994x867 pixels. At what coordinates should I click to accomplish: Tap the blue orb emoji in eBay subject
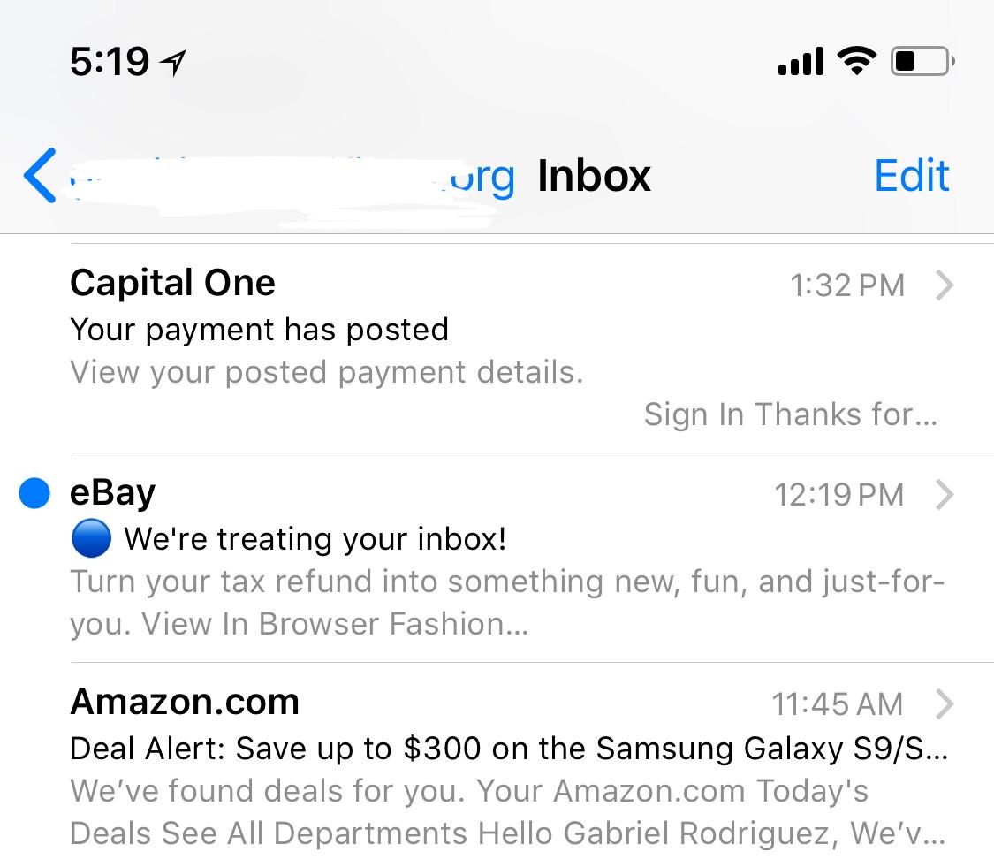pyautogui.click(x=91, y=537)
